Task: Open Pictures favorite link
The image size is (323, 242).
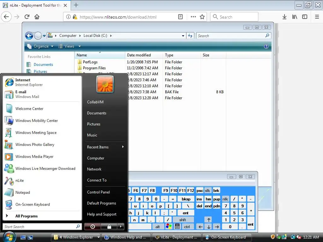Action: 40,71
